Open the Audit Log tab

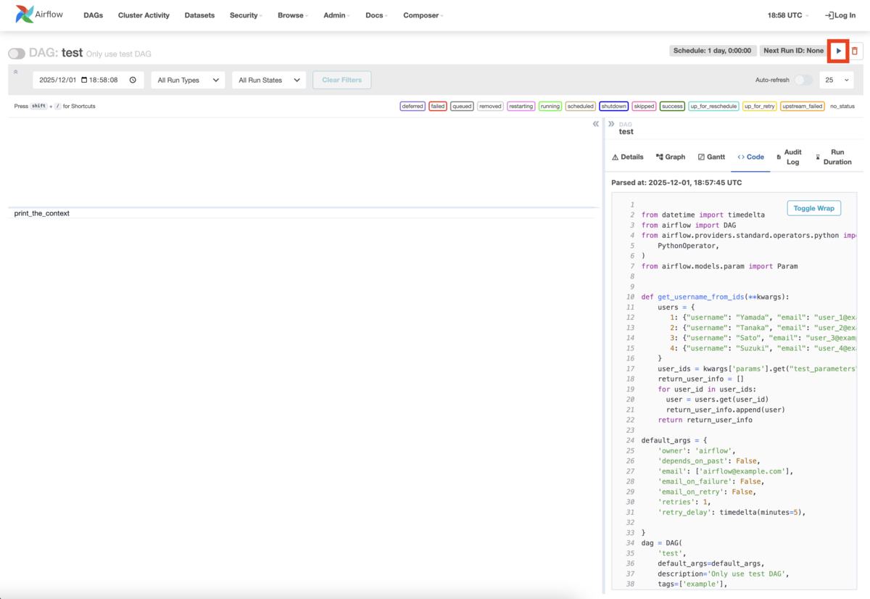point(790,157)
